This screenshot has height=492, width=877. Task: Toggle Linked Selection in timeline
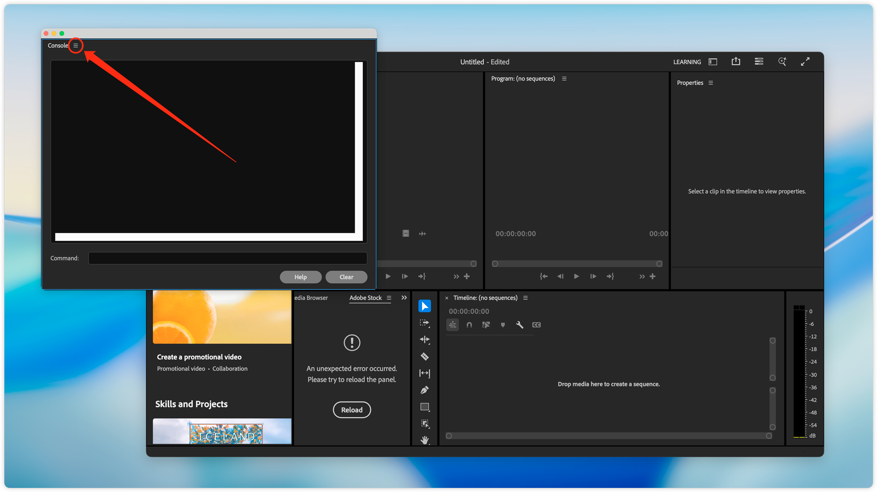(486, 325)
